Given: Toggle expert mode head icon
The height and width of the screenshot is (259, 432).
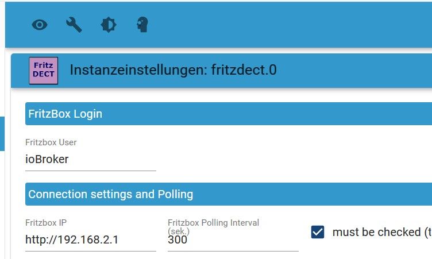Looking at the screenshot, I should click(x=142, y=25).
